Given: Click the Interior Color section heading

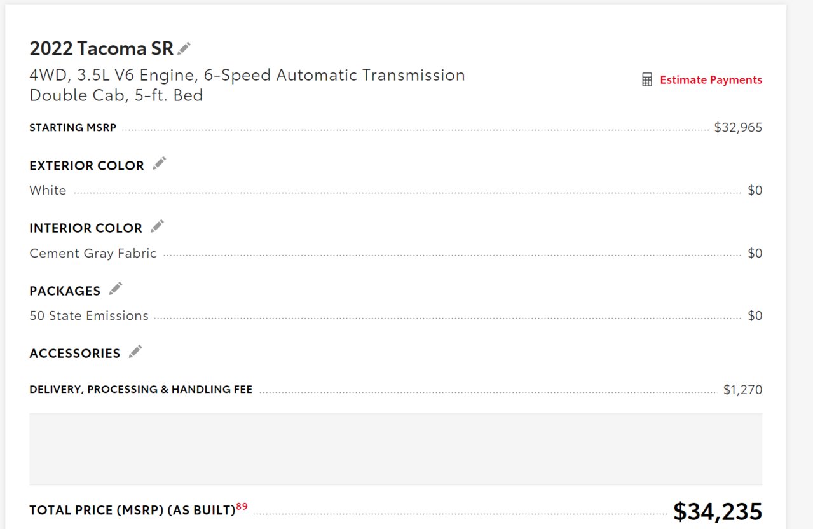Looking at the screenshot, I should click(86, 228).
